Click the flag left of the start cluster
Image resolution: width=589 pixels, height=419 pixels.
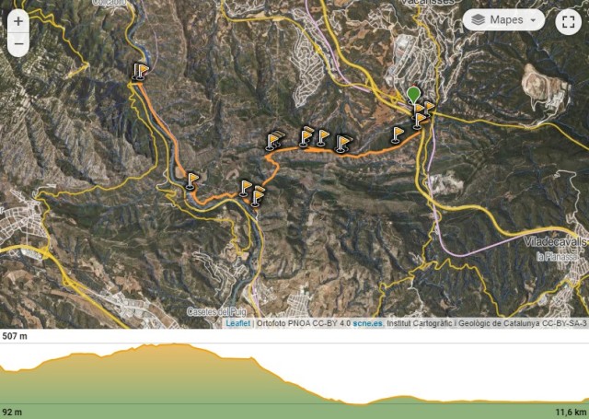coord(397,134)
